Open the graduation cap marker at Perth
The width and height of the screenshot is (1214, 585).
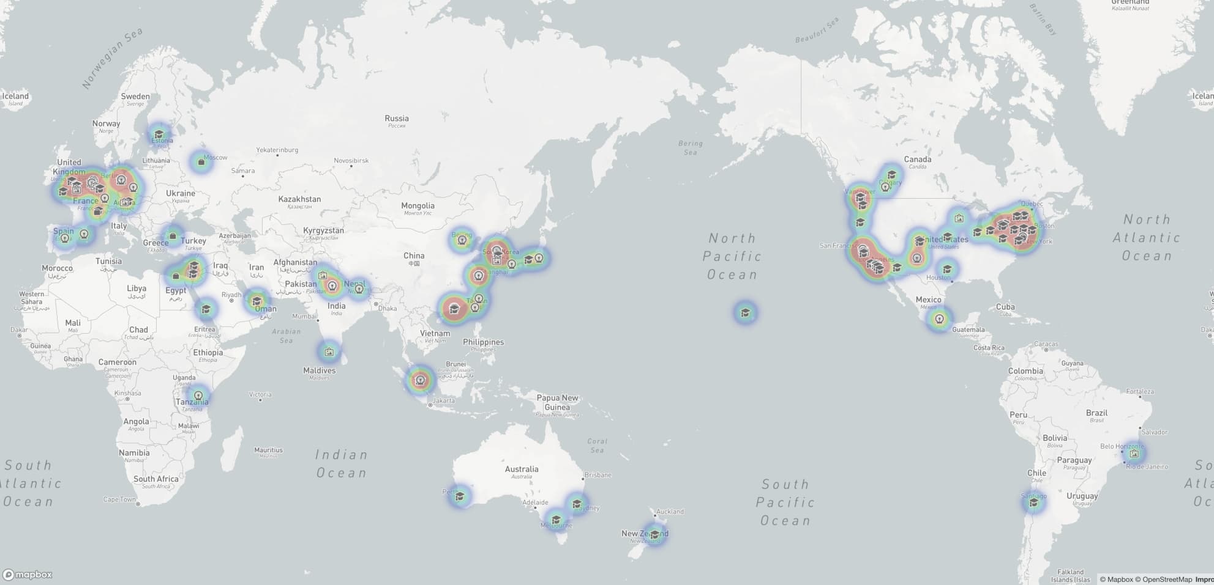(x=460, y=496)
